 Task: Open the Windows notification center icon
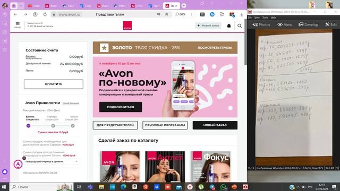pos(334,187)
